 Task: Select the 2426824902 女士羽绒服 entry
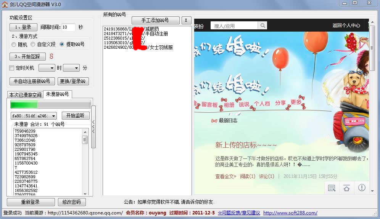tap(138, 48)
